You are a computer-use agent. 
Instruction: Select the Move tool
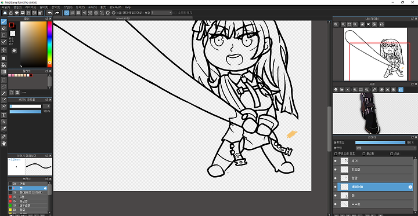(3, 50)
